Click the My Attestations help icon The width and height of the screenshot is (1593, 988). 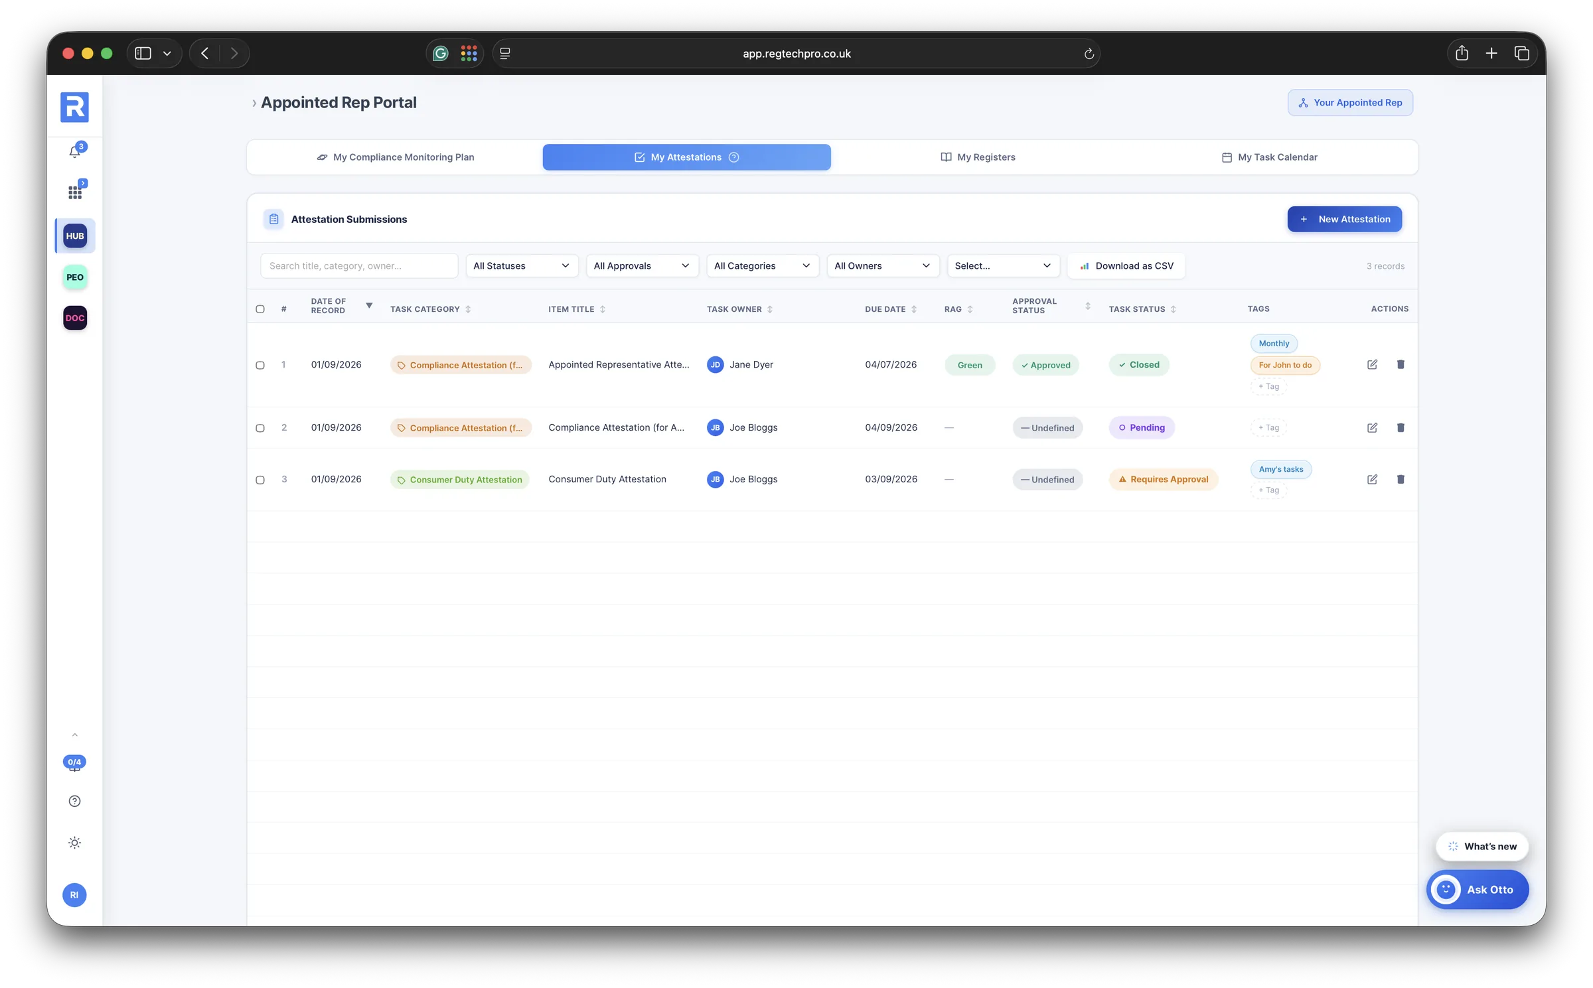(733, 157)
